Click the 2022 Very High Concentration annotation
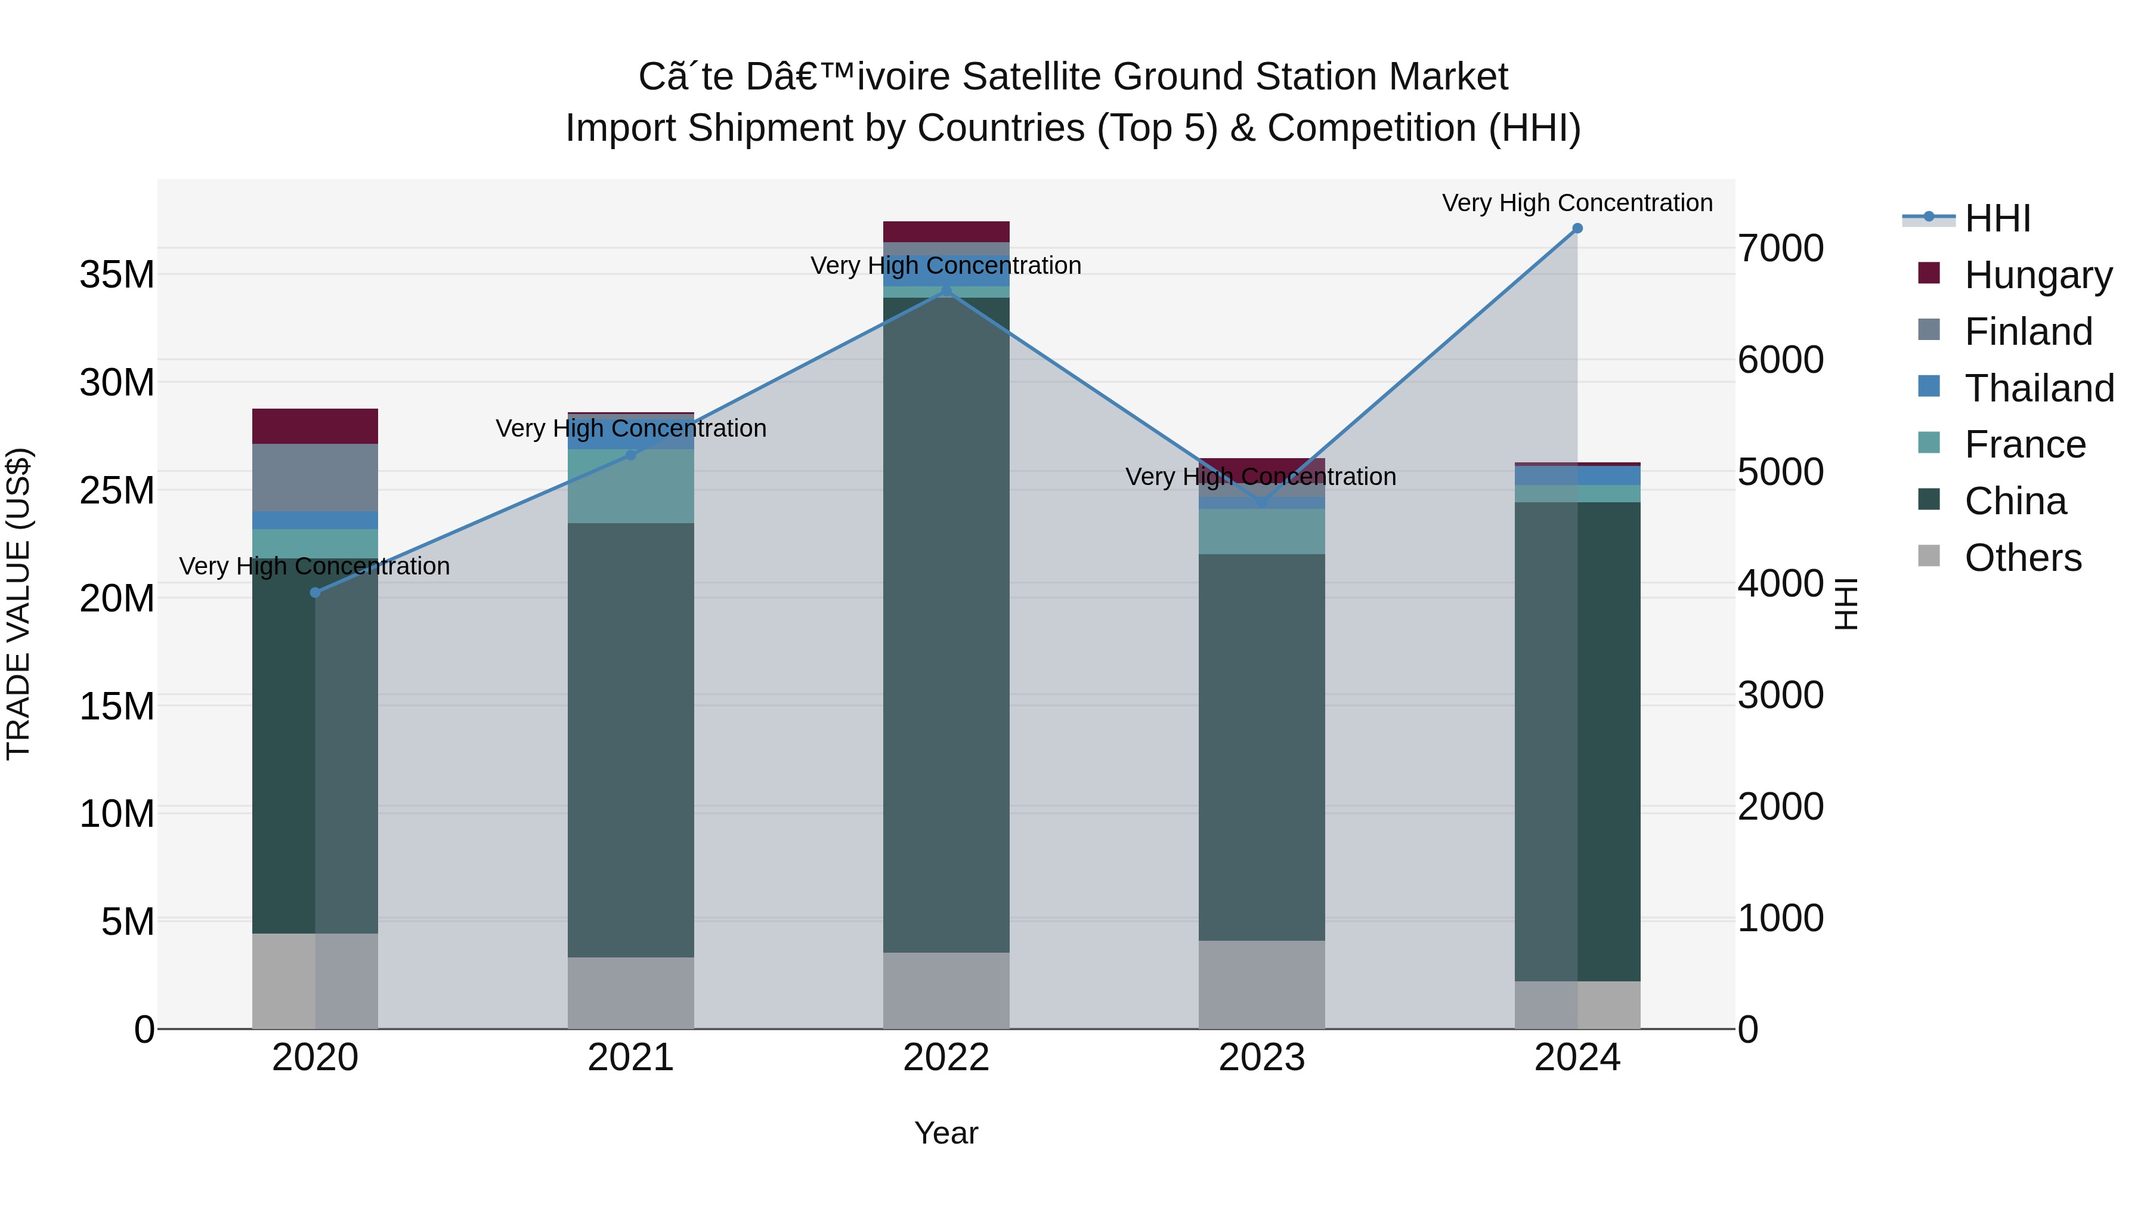This screenshot has width=2147, height=1208. point(946,265)
